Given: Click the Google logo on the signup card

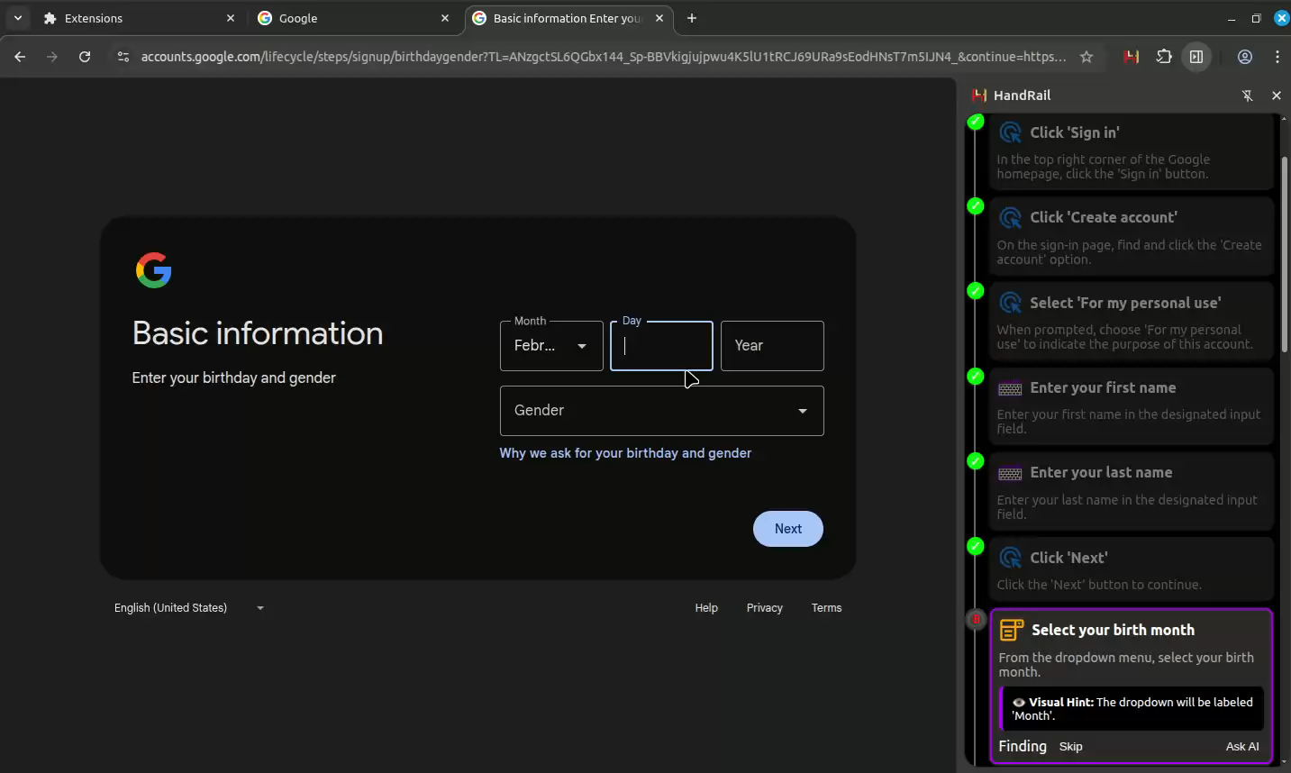Looking at the screenshot, I should pyautogui.click(x=154, y=270).
